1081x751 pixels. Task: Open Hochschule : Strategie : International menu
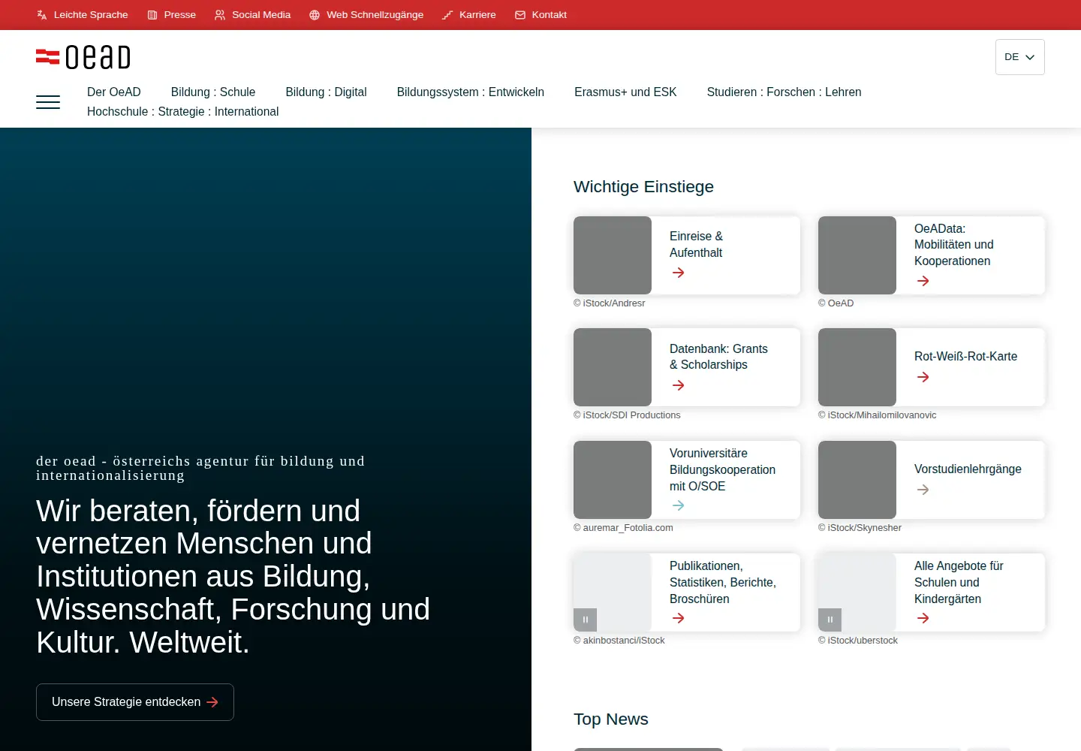tap(182, 111)
